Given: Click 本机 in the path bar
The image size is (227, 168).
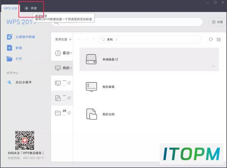Looking at the screenshot, I should pyautogui.click(x=110, y=39).
